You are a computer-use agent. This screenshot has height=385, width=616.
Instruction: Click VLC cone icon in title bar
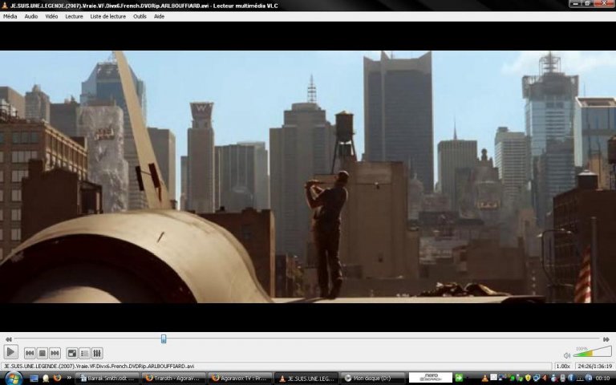click(5, 6)
